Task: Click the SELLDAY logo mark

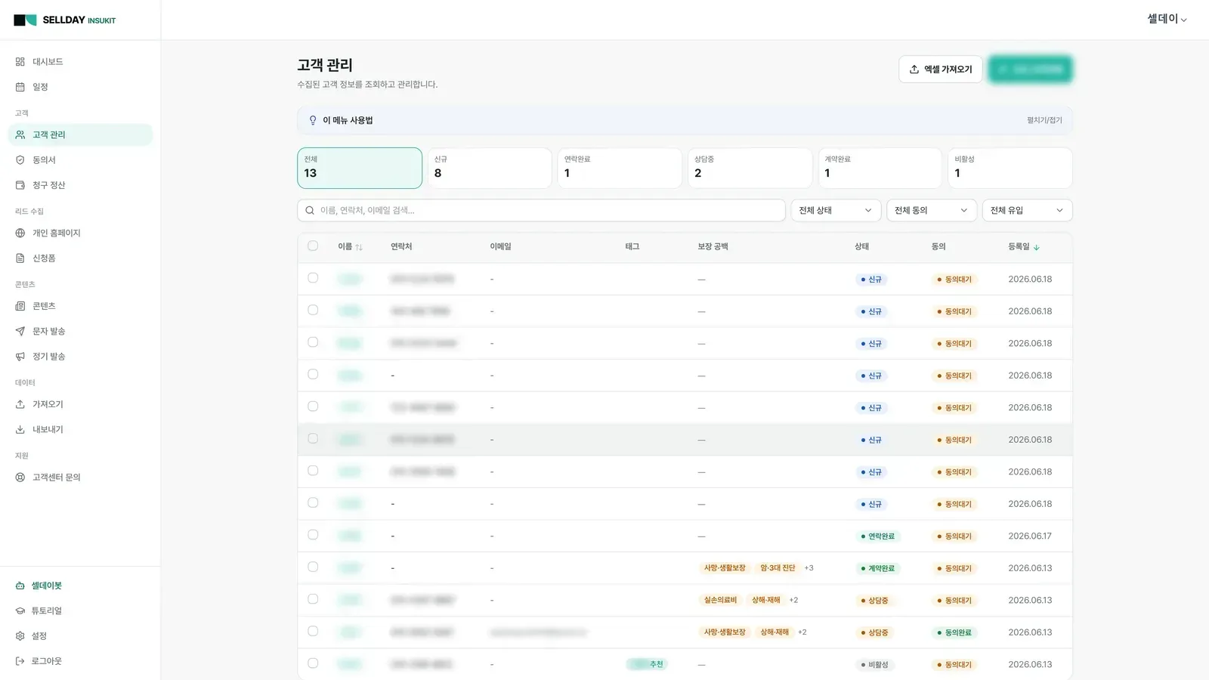Action: point(25,20)
